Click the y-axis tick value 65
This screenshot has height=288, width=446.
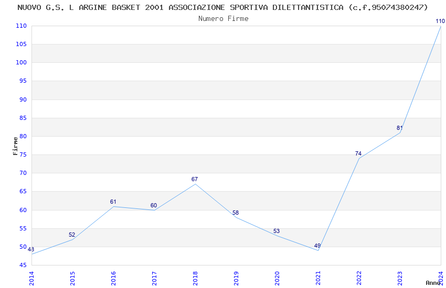[x=23, y=191]
